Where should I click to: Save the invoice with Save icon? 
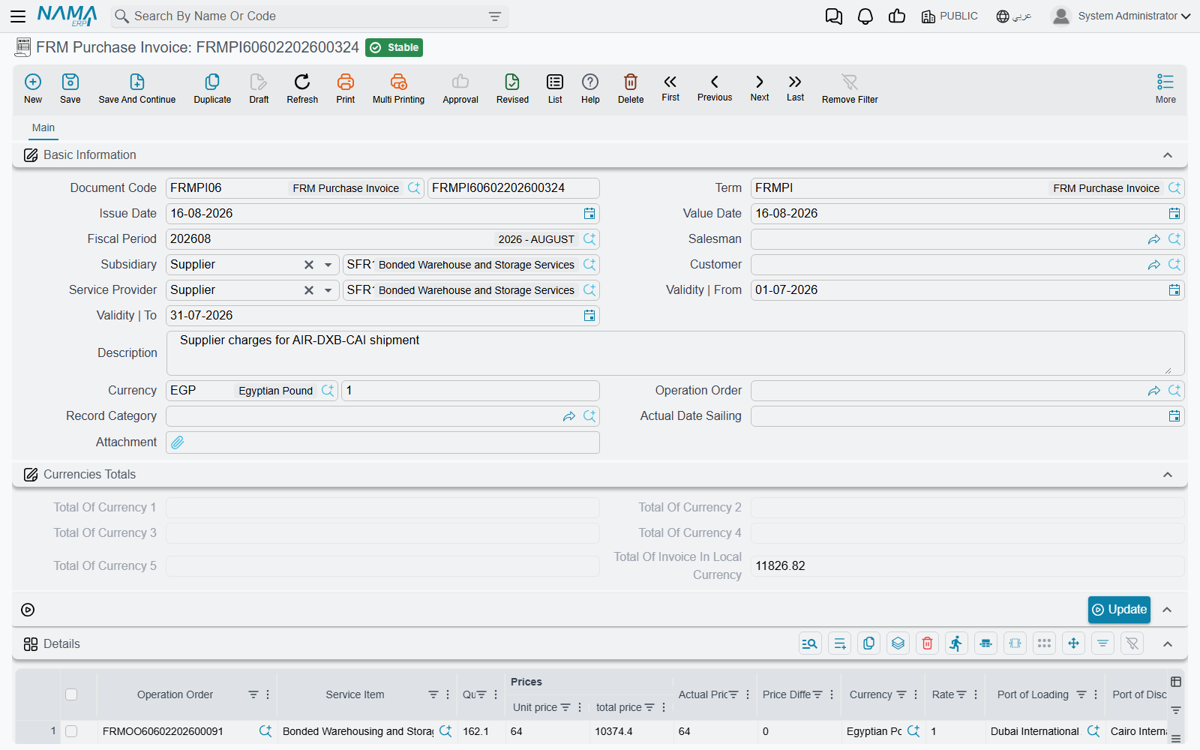(x=70, y=88)
